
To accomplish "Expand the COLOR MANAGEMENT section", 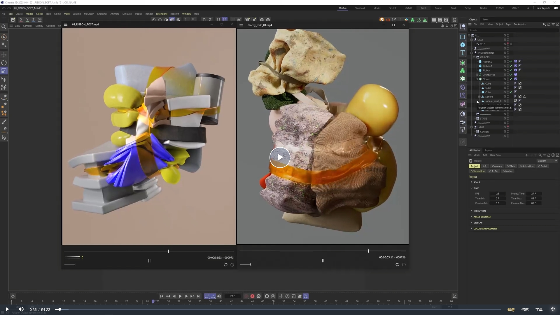I will pos(485,229).
